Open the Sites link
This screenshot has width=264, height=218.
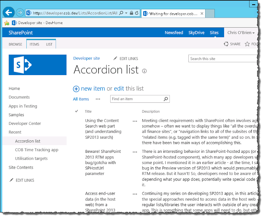click(214, 33)
